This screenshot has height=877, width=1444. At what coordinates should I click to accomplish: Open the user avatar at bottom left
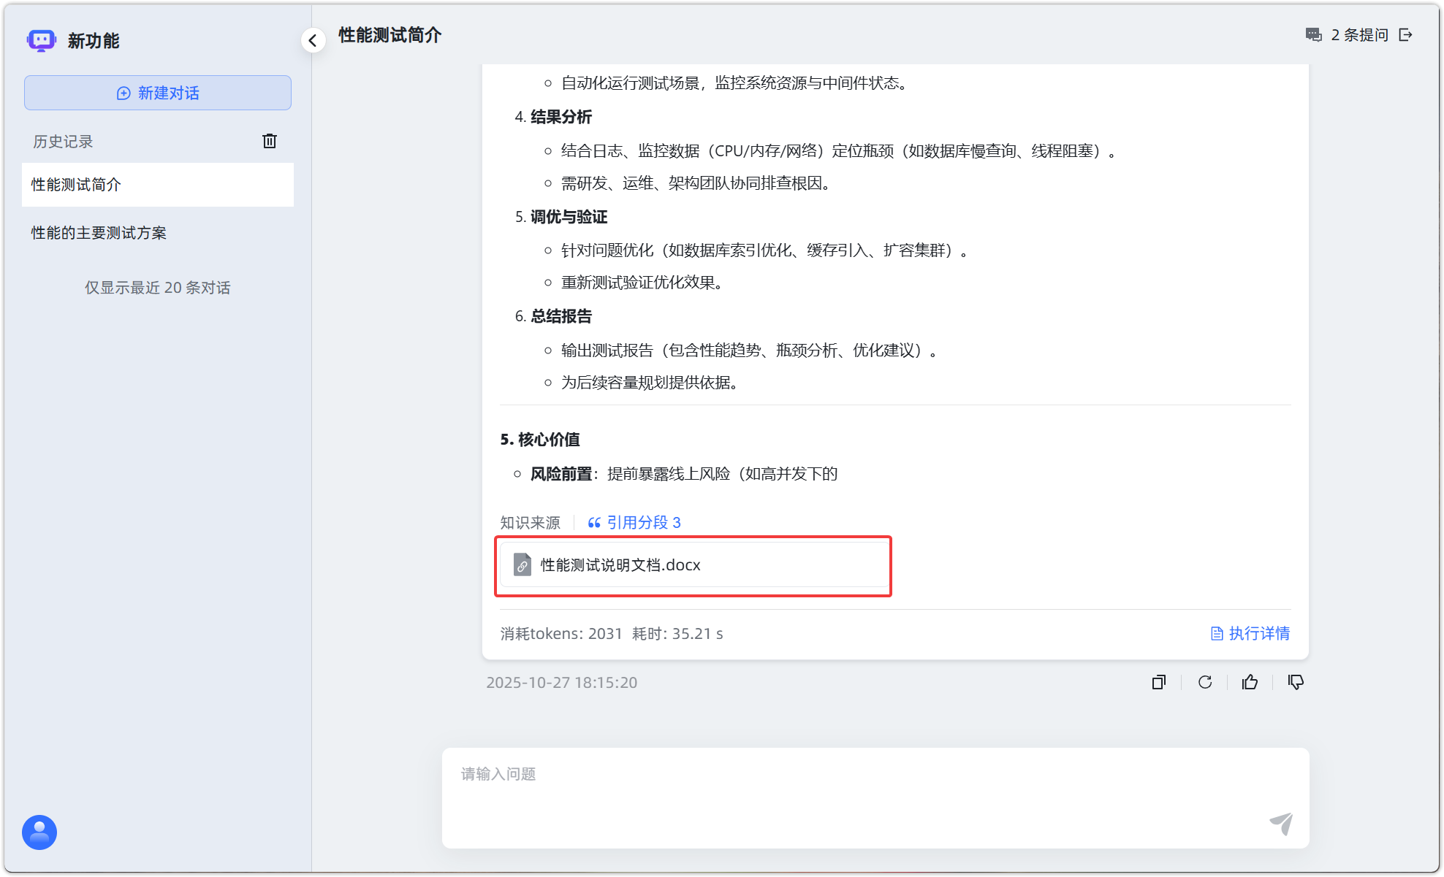click(39, 832)
